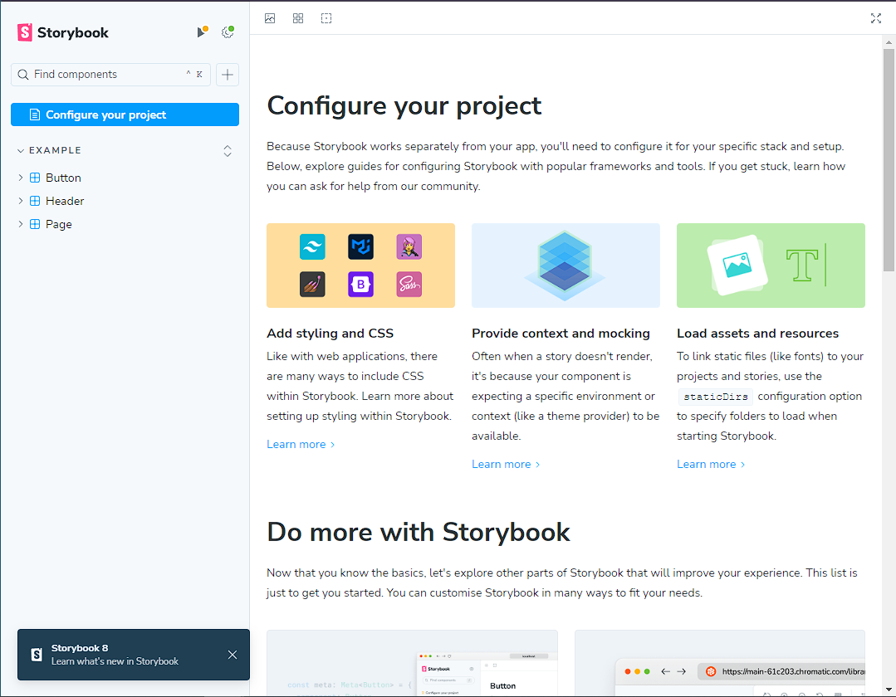Select Configure your project docs entry
Viewport: 896px width, 697px height.
(125, 115)
